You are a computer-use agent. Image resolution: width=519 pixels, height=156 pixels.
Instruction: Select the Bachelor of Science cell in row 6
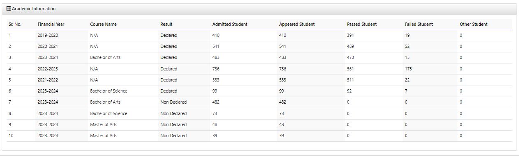[x=108, y=91]
